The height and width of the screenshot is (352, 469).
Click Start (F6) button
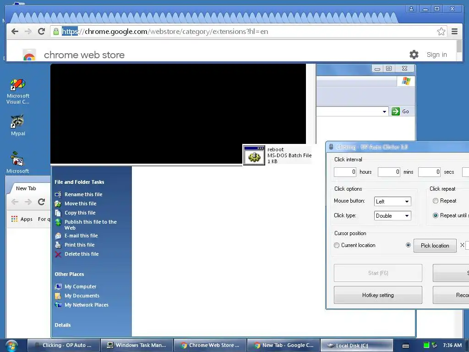click(x=378, y=273)
